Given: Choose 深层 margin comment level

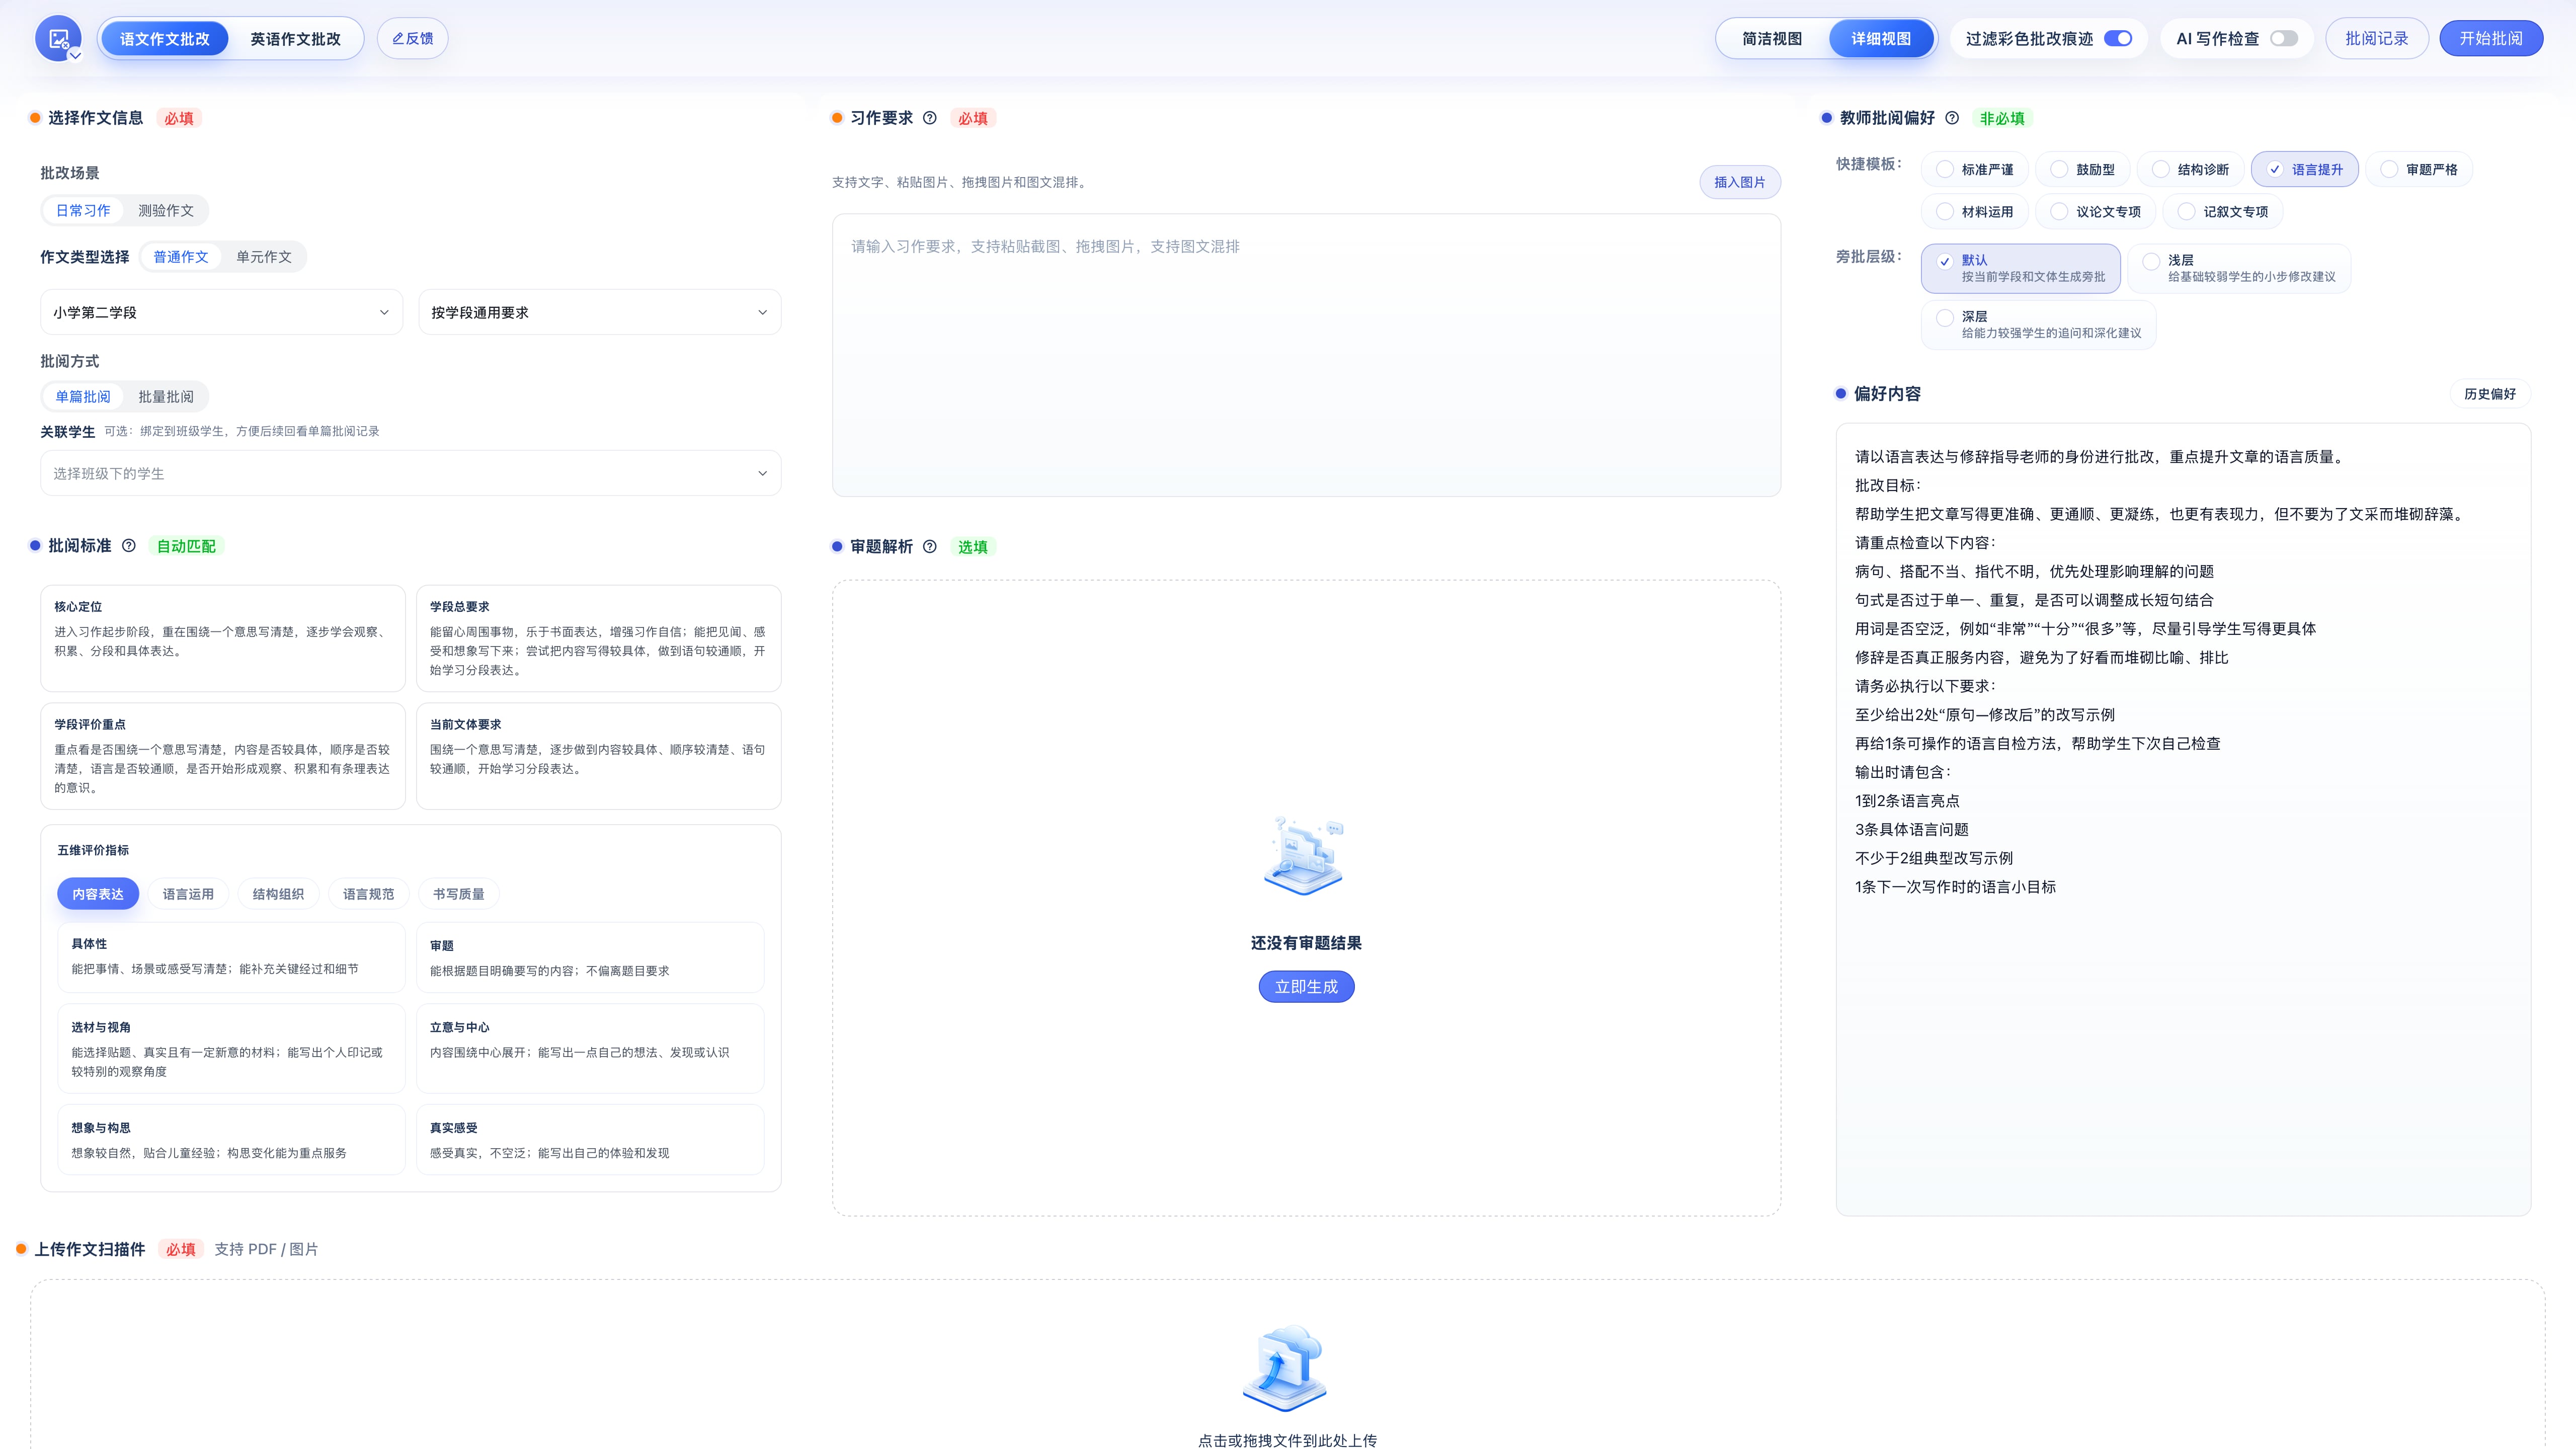Looking at the screenshot, I should coord(2038,324).
